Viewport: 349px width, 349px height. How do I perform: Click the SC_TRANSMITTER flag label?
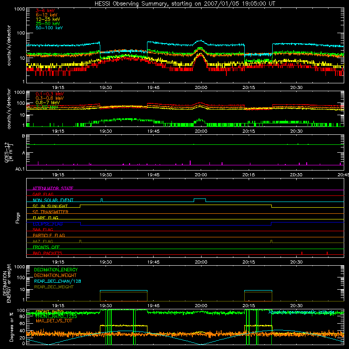click(51, 212)
